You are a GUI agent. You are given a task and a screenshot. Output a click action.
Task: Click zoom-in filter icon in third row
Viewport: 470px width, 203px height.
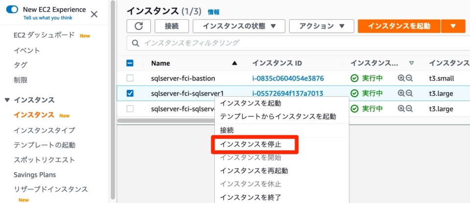[x=401, y=109]
